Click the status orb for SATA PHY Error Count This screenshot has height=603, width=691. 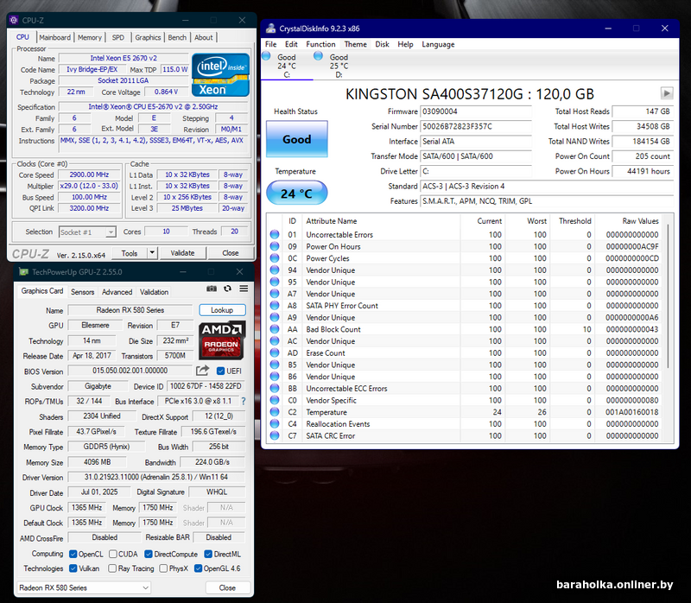point(275,306)
